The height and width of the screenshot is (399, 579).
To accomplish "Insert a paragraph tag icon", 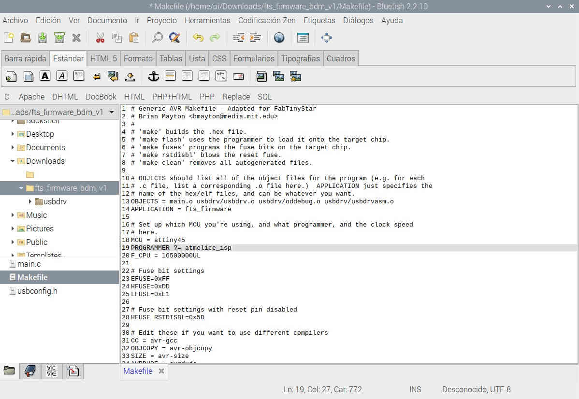I will [x=79, y=76].
